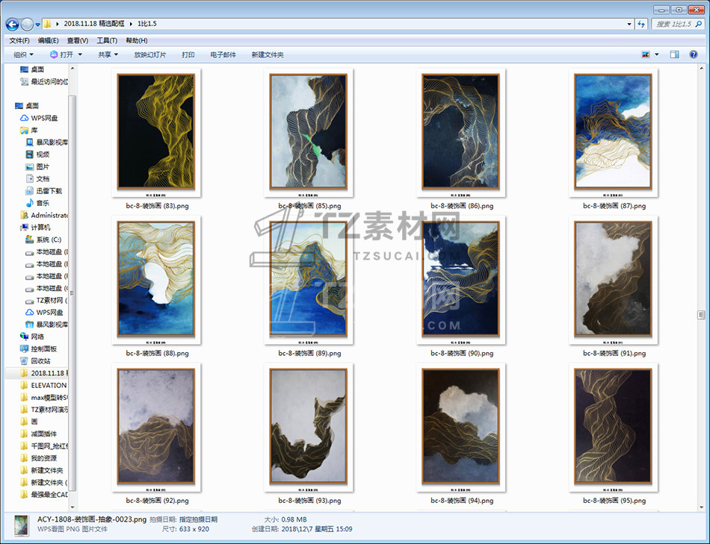This screenshot has width=710, height=544.
Task: Toggle the preview pane icon
Action: tap(674, 54)
